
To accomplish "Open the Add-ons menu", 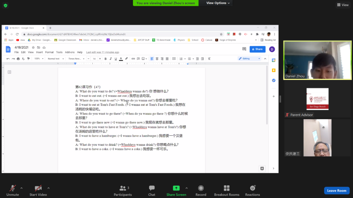I will point(70,52).
